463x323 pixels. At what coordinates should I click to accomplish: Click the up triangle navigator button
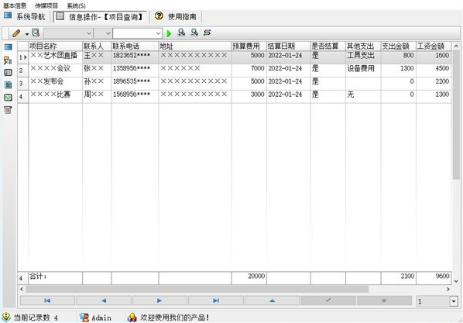click(272, 301)
